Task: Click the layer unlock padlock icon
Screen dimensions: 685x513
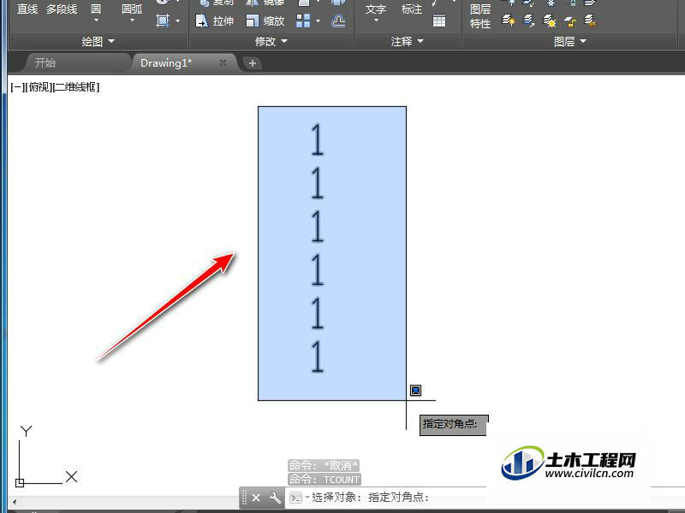Action: (x=569, y=21)
